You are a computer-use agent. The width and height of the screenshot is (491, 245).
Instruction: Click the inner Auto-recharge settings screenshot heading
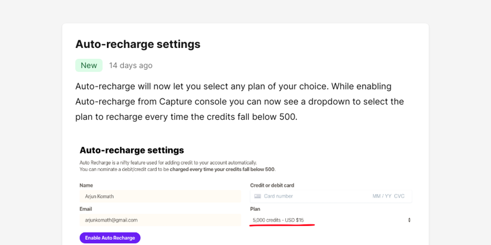click(x=131, y=150)
